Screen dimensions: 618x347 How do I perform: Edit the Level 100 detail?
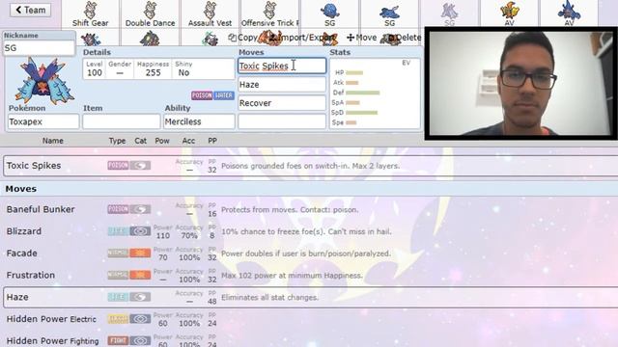click(95, 68)
